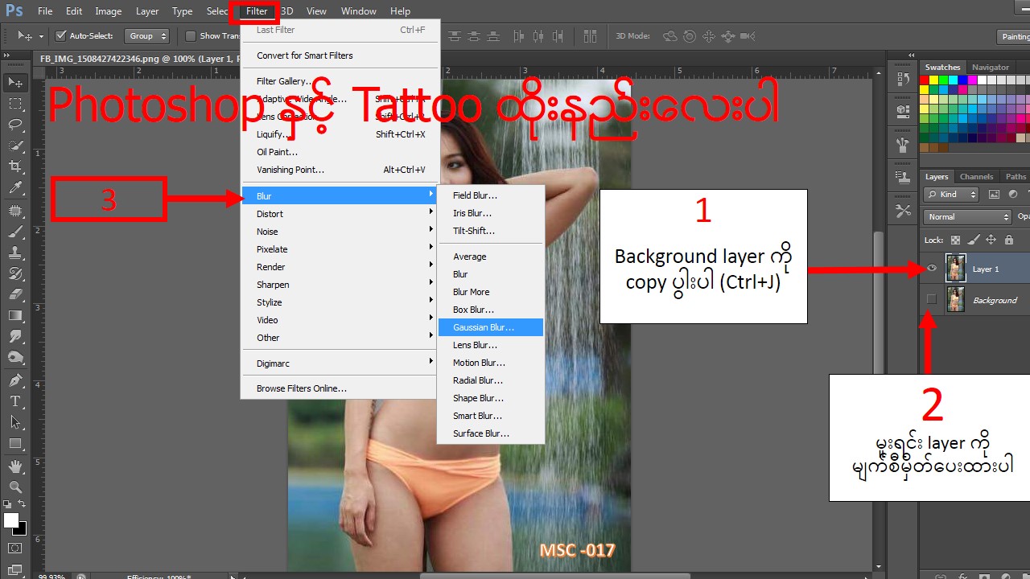The image size is (1030, 579).
Task: Open the Image menu
Action: coord(109,11)
